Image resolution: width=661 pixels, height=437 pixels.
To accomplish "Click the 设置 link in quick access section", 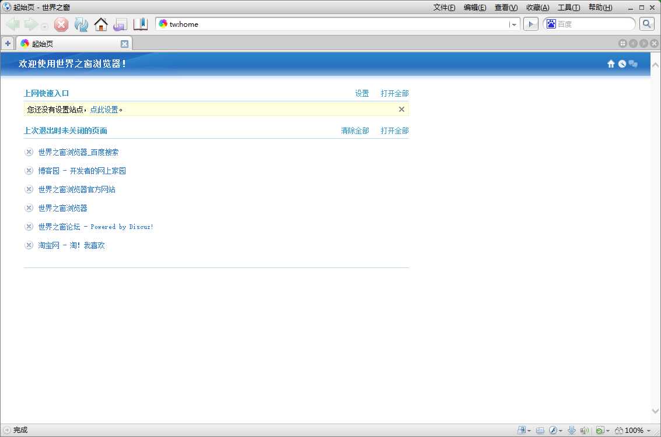I will click(x=362, y=93).
